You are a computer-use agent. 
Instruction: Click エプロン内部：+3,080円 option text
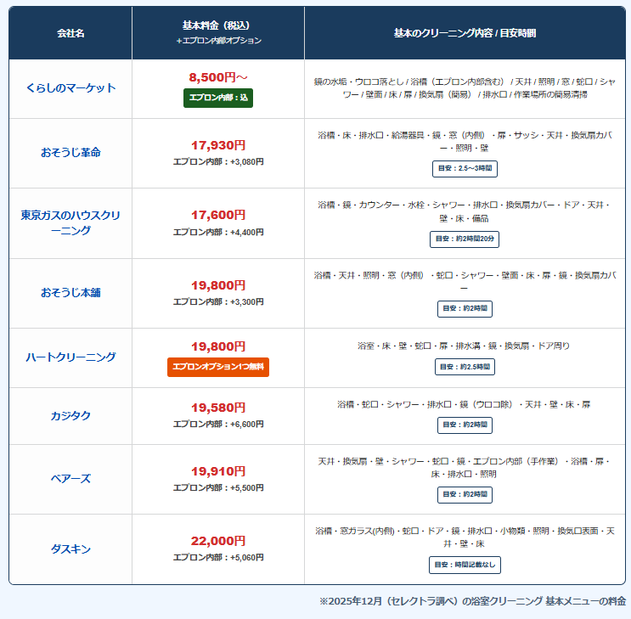(218, 162)
